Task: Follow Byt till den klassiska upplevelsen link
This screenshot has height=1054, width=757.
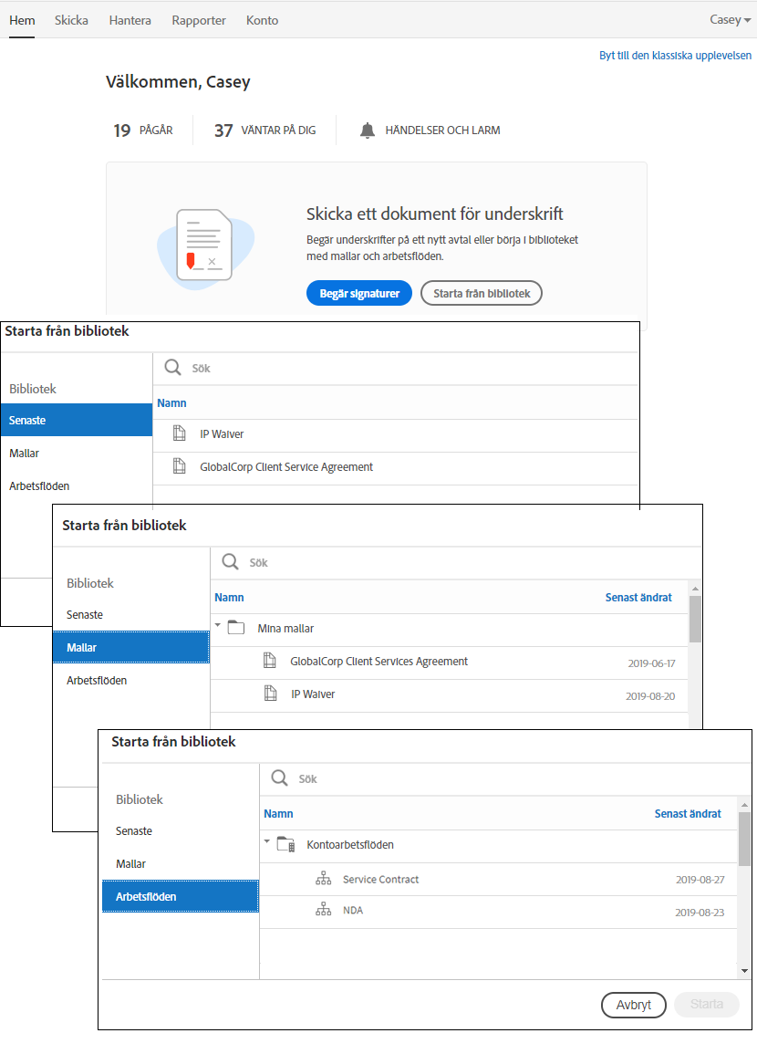Action: click(x=675, y=56)
